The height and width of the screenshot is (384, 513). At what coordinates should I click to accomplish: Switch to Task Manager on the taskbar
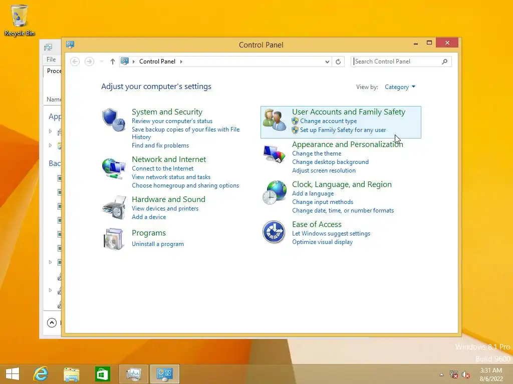(x=133, y=374)
